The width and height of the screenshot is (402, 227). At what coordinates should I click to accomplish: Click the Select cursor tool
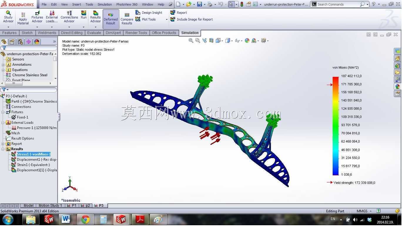click(231, 4)
